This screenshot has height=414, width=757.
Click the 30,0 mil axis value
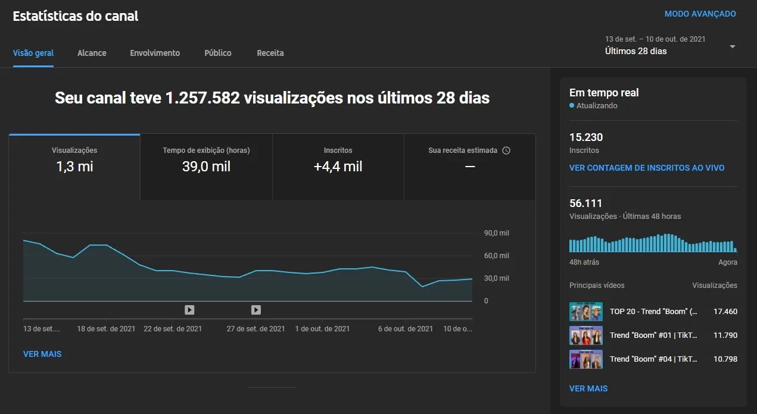(x=497, y=278)
